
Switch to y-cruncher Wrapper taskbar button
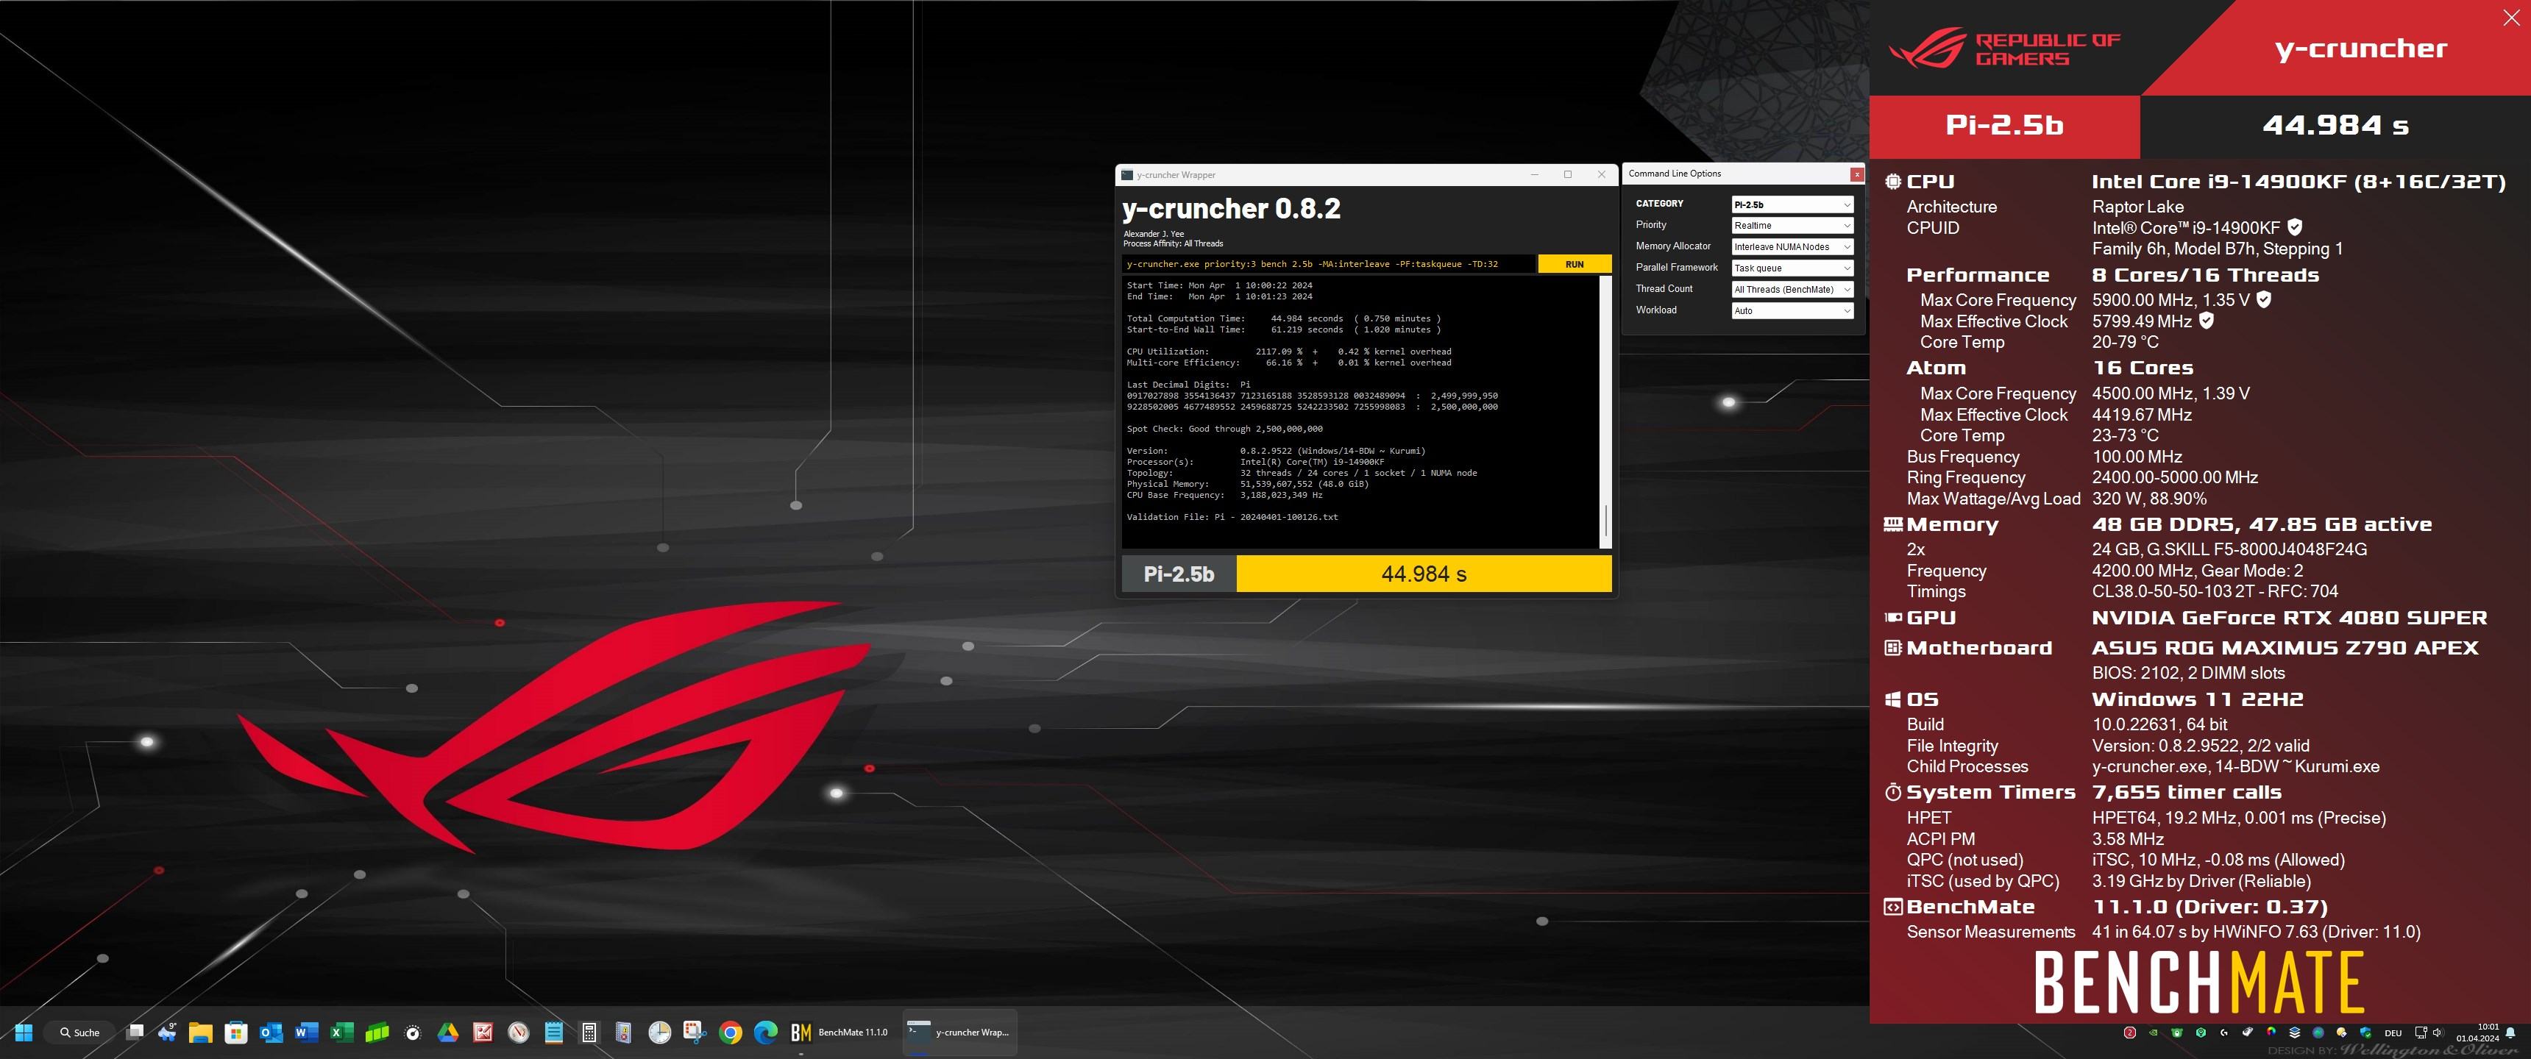pos(959,1032)
